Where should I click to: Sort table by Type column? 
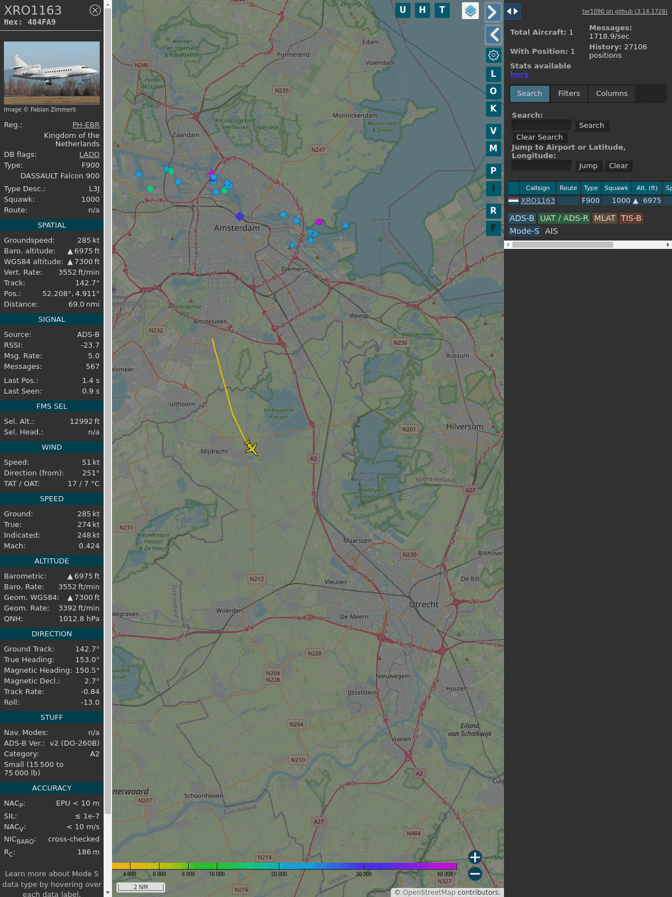[x=591, y=188]
